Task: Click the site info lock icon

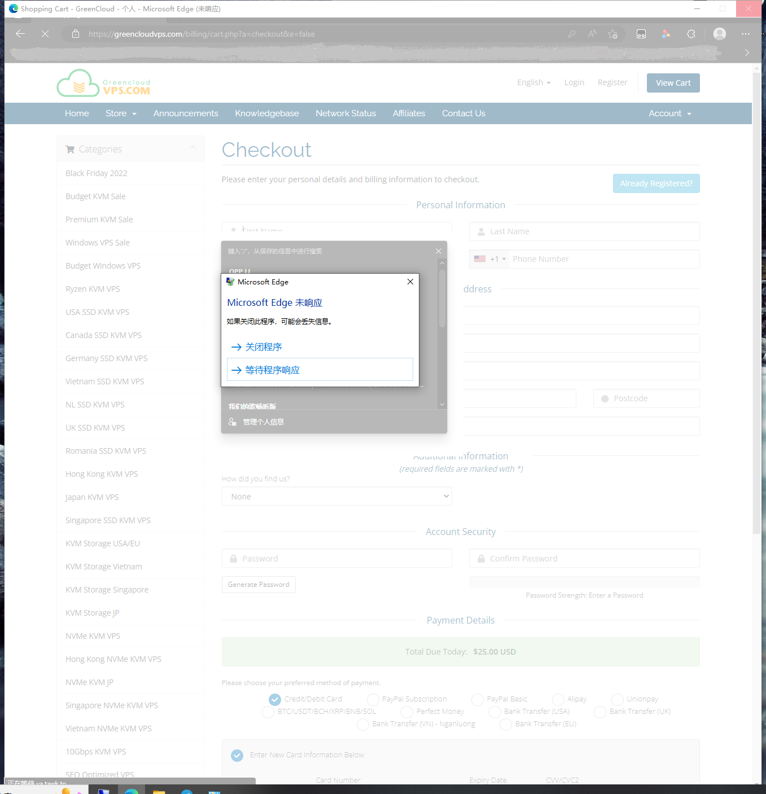Action: (76, 34)
